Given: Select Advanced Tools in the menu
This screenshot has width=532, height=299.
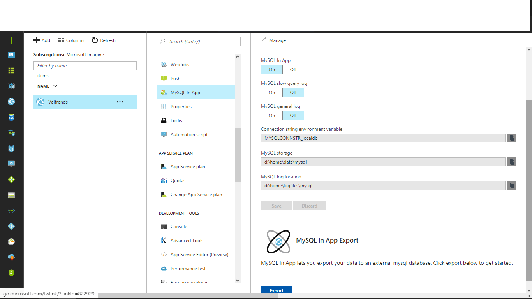Looking at the screenshot, I should [187, 240].
